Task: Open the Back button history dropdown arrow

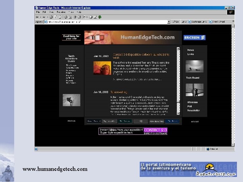Action: (x=40, y=17)
